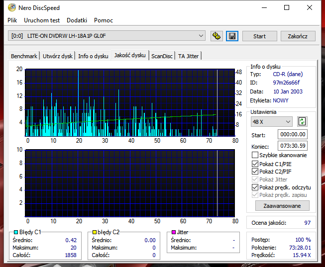
Task: Click the Zakończ button
Action: 298,36
